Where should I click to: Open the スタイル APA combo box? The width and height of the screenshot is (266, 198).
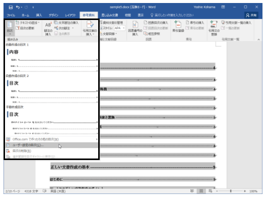point(119,28)
